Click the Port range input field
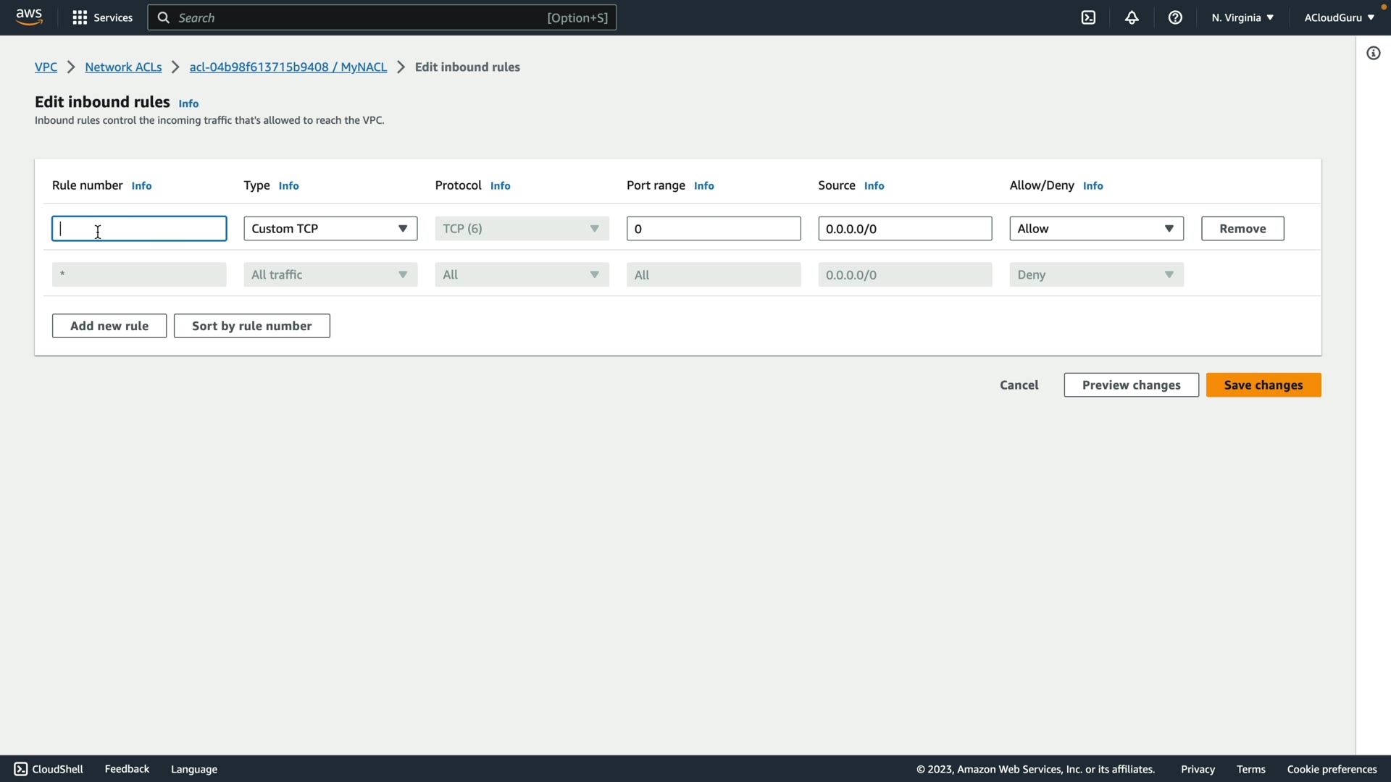Image resolution: width=1391 pixels, height=782 pixels. pos(713,229)
